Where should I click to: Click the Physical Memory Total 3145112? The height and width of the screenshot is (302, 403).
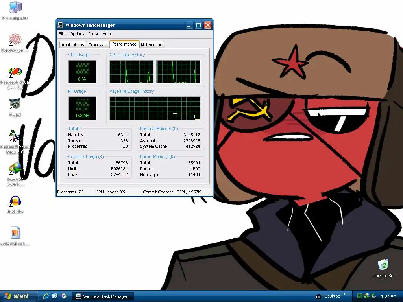[x=192, y=135]
